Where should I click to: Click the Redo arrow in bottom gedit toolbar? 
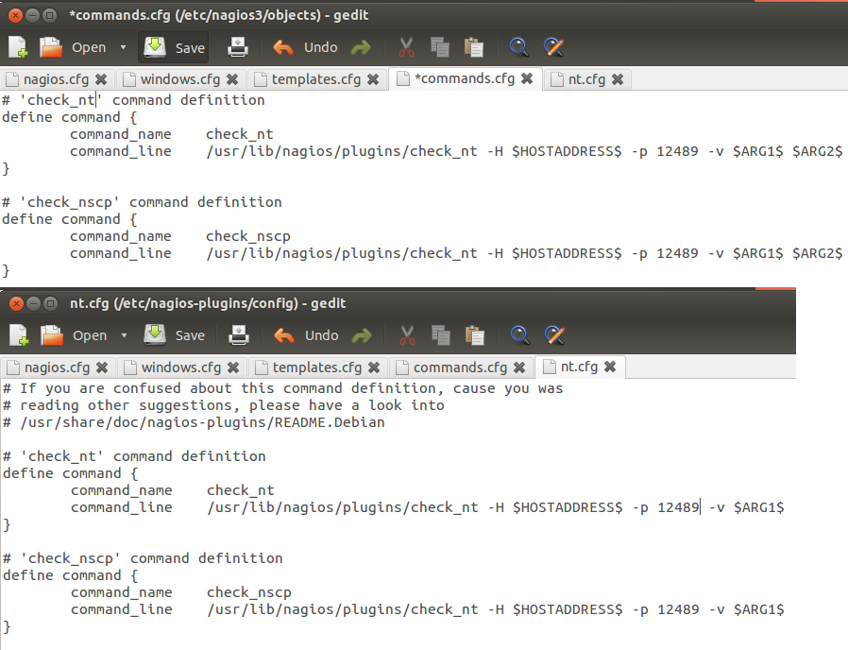[361, 335]
